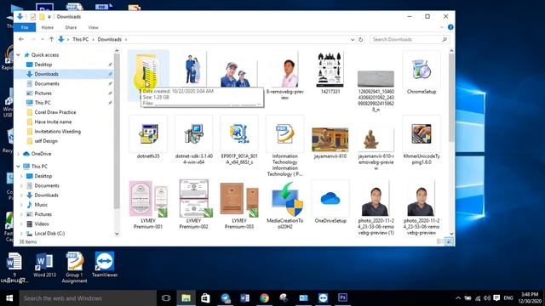Open dotnet-sdk-3.1.404-win-x64 installer
Screen dimensions: 545x306
[193, 140]
